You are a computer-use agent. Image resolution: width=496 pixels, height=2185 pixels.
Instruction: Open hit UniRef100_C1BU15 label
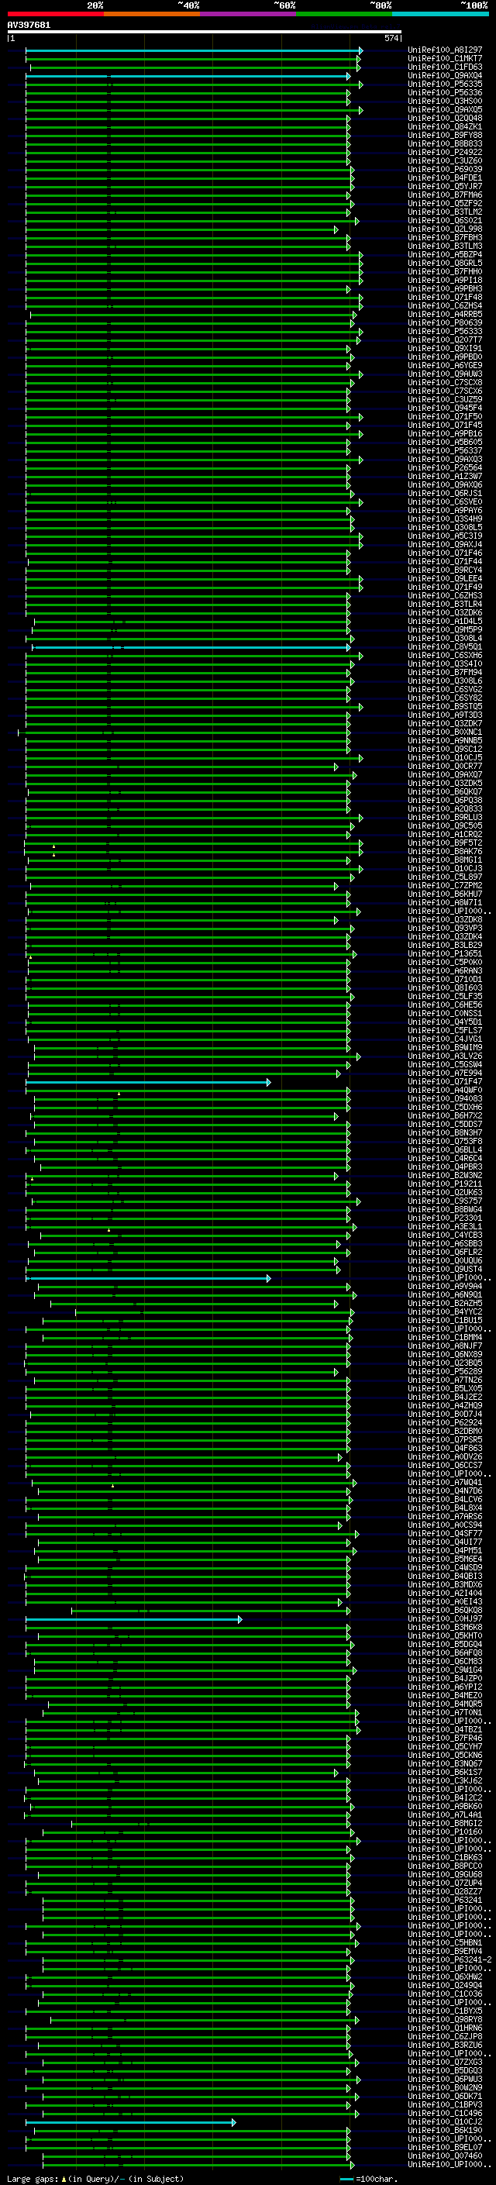tap(445, 1321)
